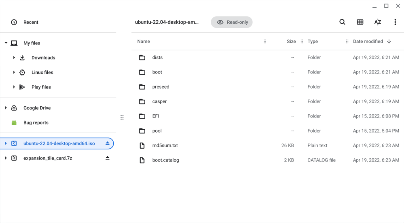Click the search magnifier icon
Image resolution: width=404 pixels, height=223 pixels.
[342, 22]
